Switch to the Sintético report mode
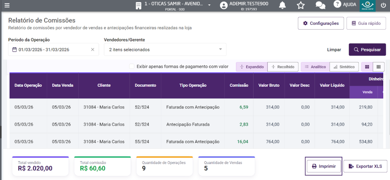 (344, 67)
